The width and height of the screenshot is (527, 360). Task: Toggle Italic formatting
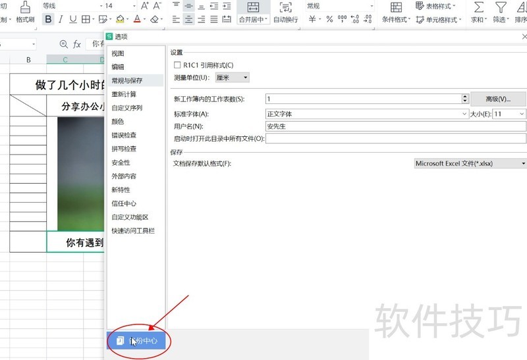(61, 19)
